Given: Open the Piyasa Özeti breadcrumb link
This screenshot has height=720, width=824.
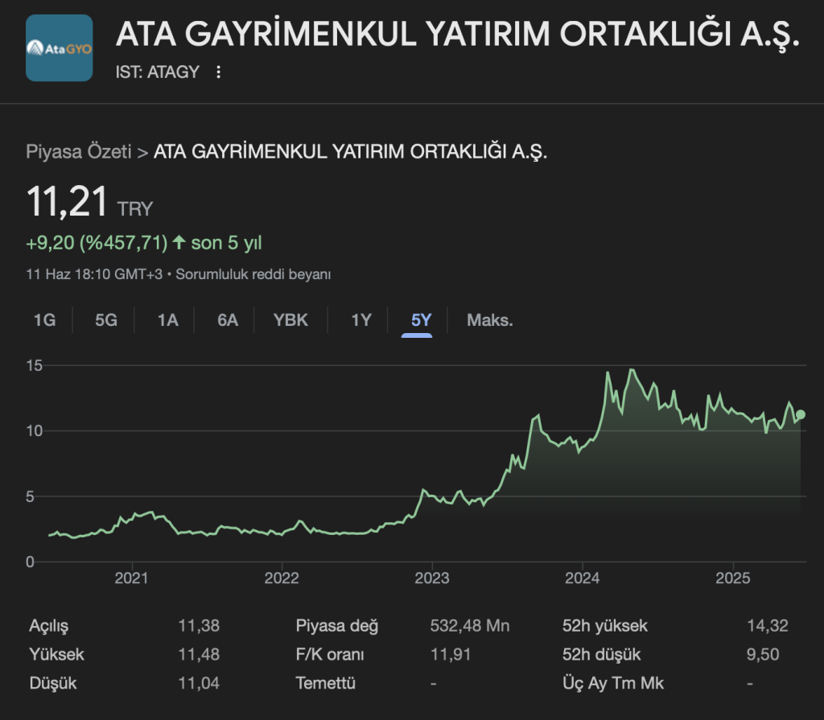Looking at the screenshot, I should tap(78, 152).
